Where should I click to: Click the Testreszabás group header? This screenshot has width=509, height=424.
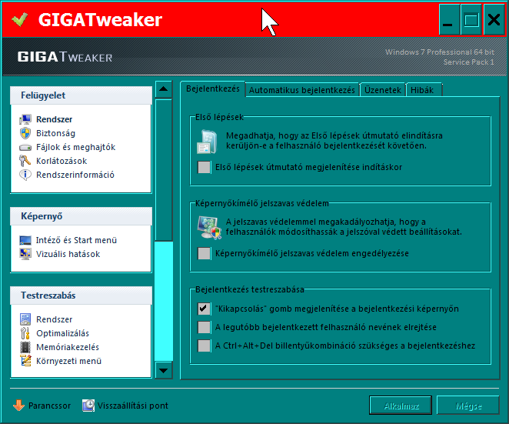pos(81,295)
